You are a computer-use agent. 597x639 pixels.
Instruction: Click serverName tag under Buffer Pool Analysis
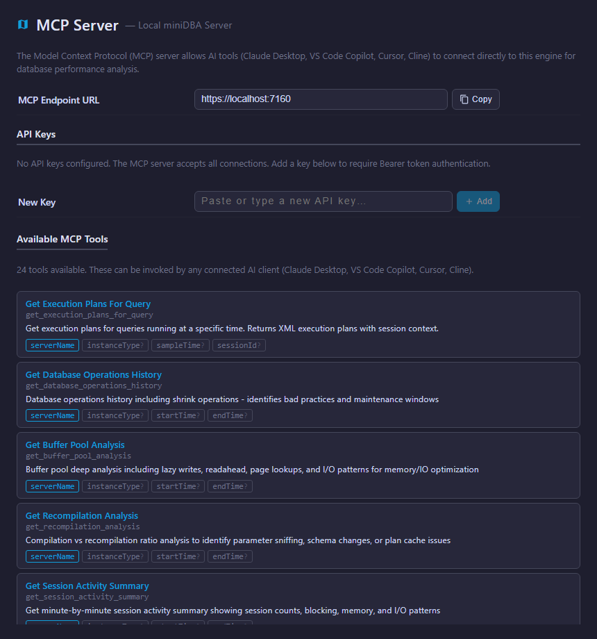(53, 486)
